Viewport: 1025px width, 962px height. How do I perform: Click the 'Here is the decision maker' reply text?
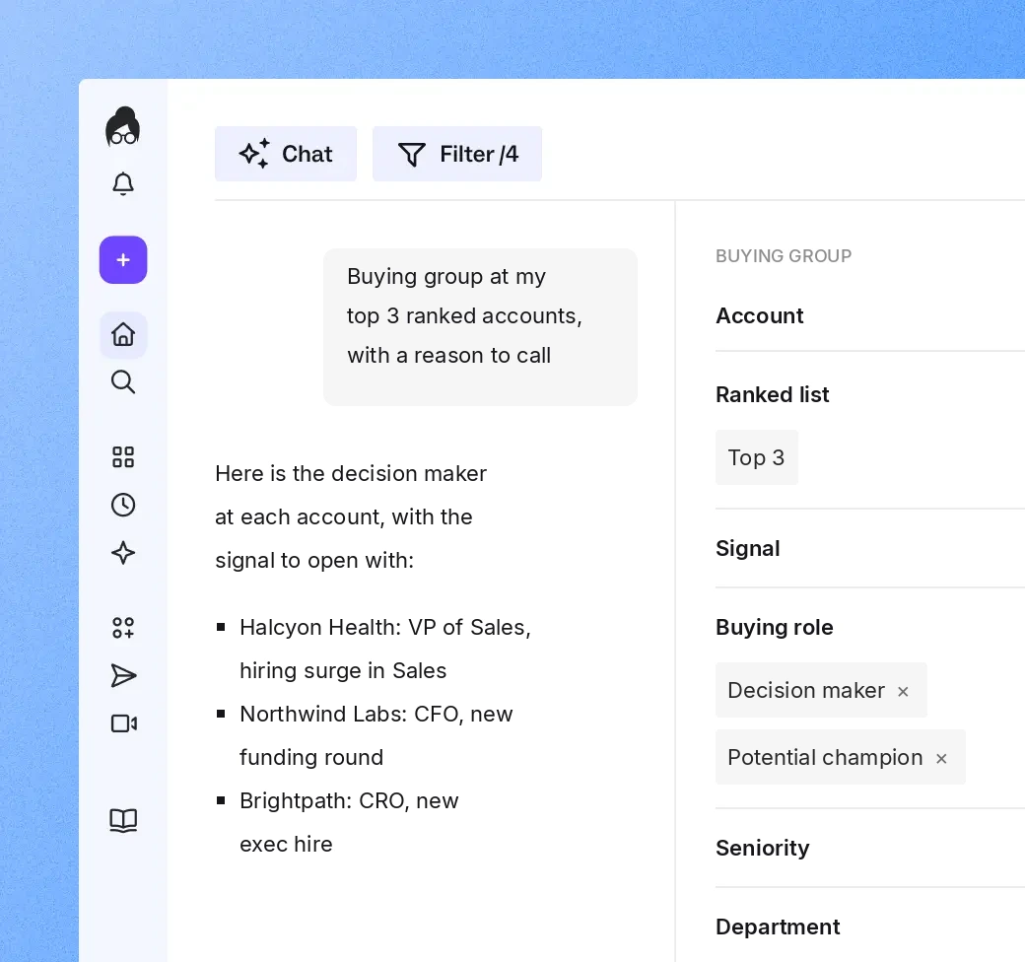click(x=351, y=516)
